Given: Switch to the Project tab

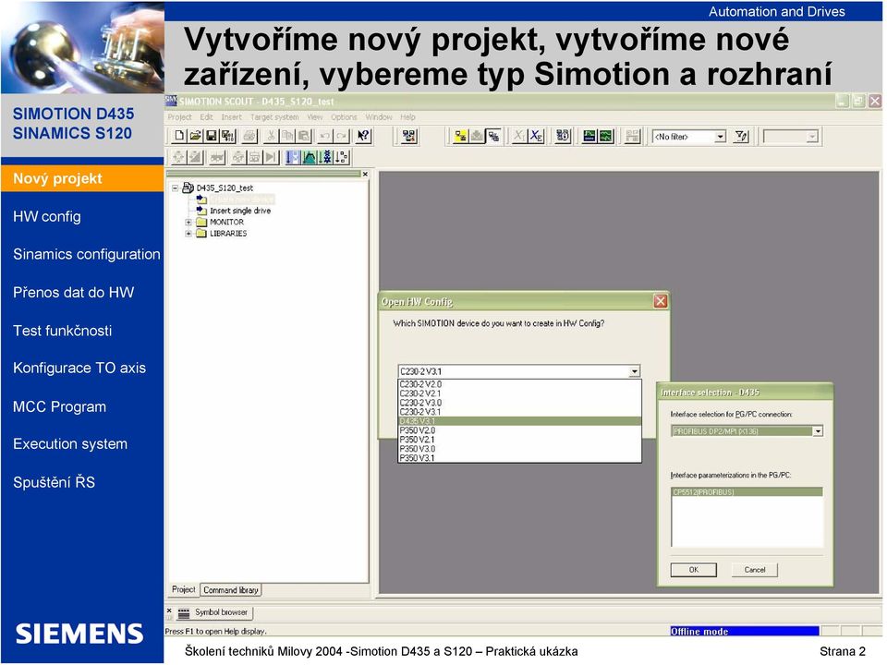Looking at the screenshot, I should tap(183, 590).
